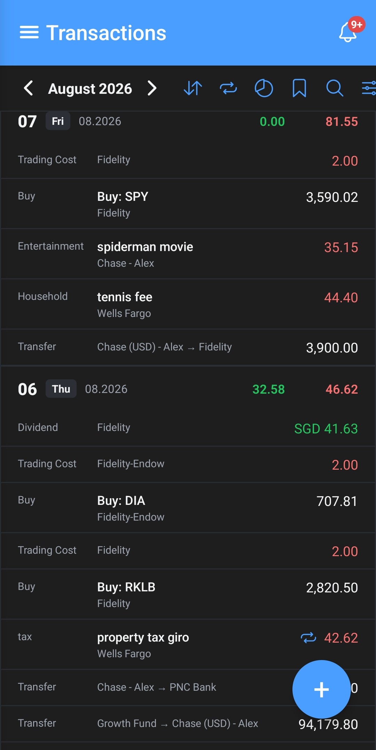Tap the 707.81 amount
This screenshot has height=750, width=376.
pyautogui.click(x=337, y=501)
